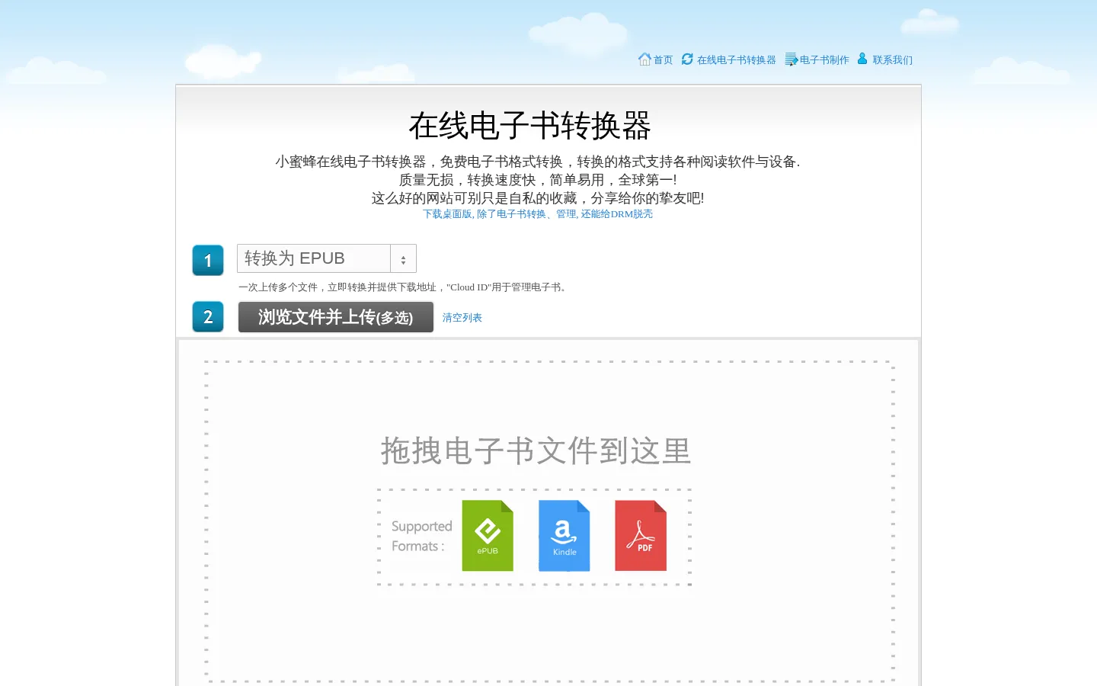Screen dimensions: 1097x686
Task: Click the 拖拽电子书文件到这里 drop zone text
Action: tap(536, 451)
